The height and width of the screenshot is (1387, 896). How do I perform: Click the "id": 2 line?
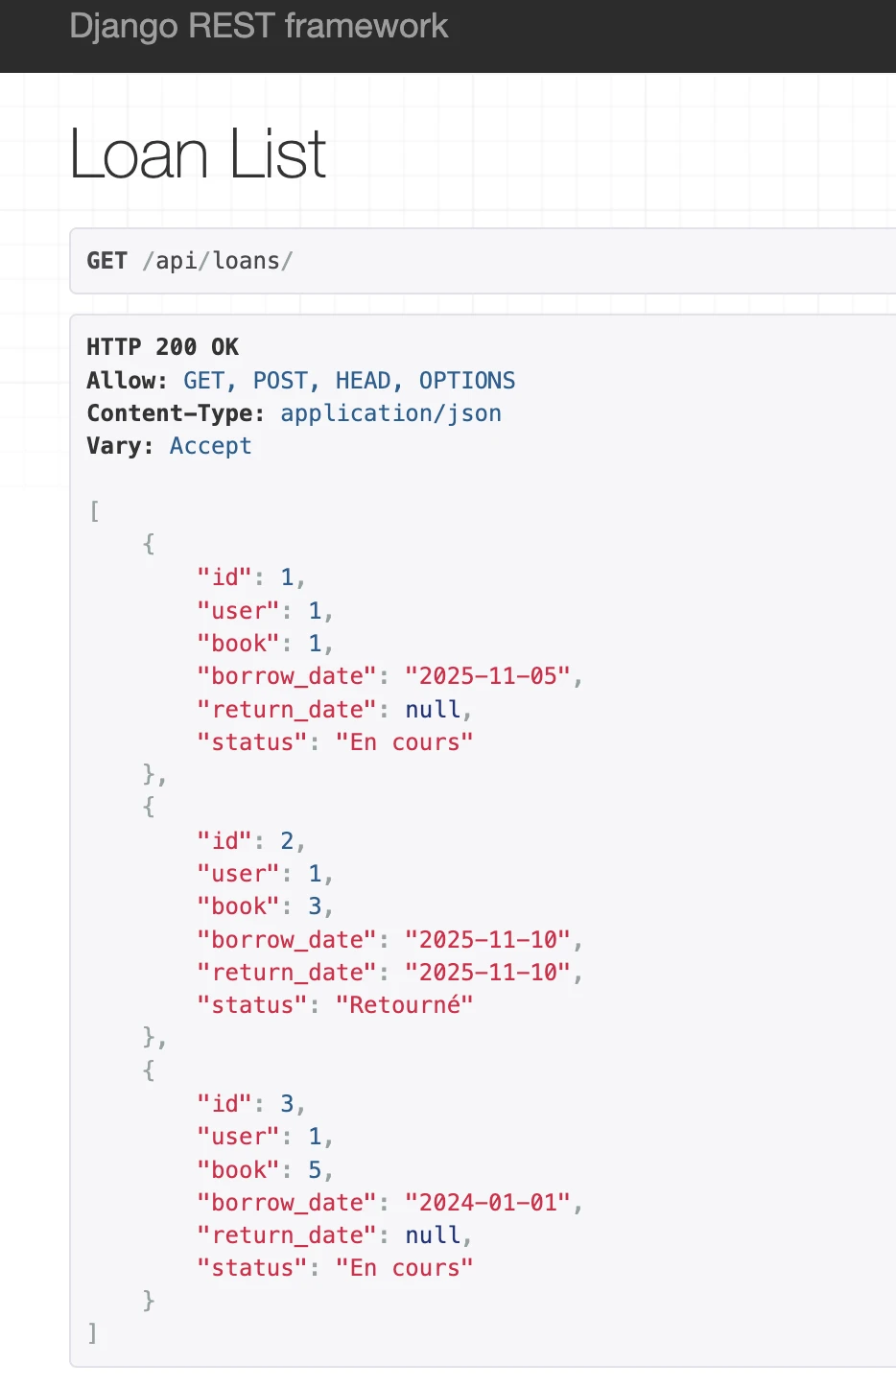(249, 841)
